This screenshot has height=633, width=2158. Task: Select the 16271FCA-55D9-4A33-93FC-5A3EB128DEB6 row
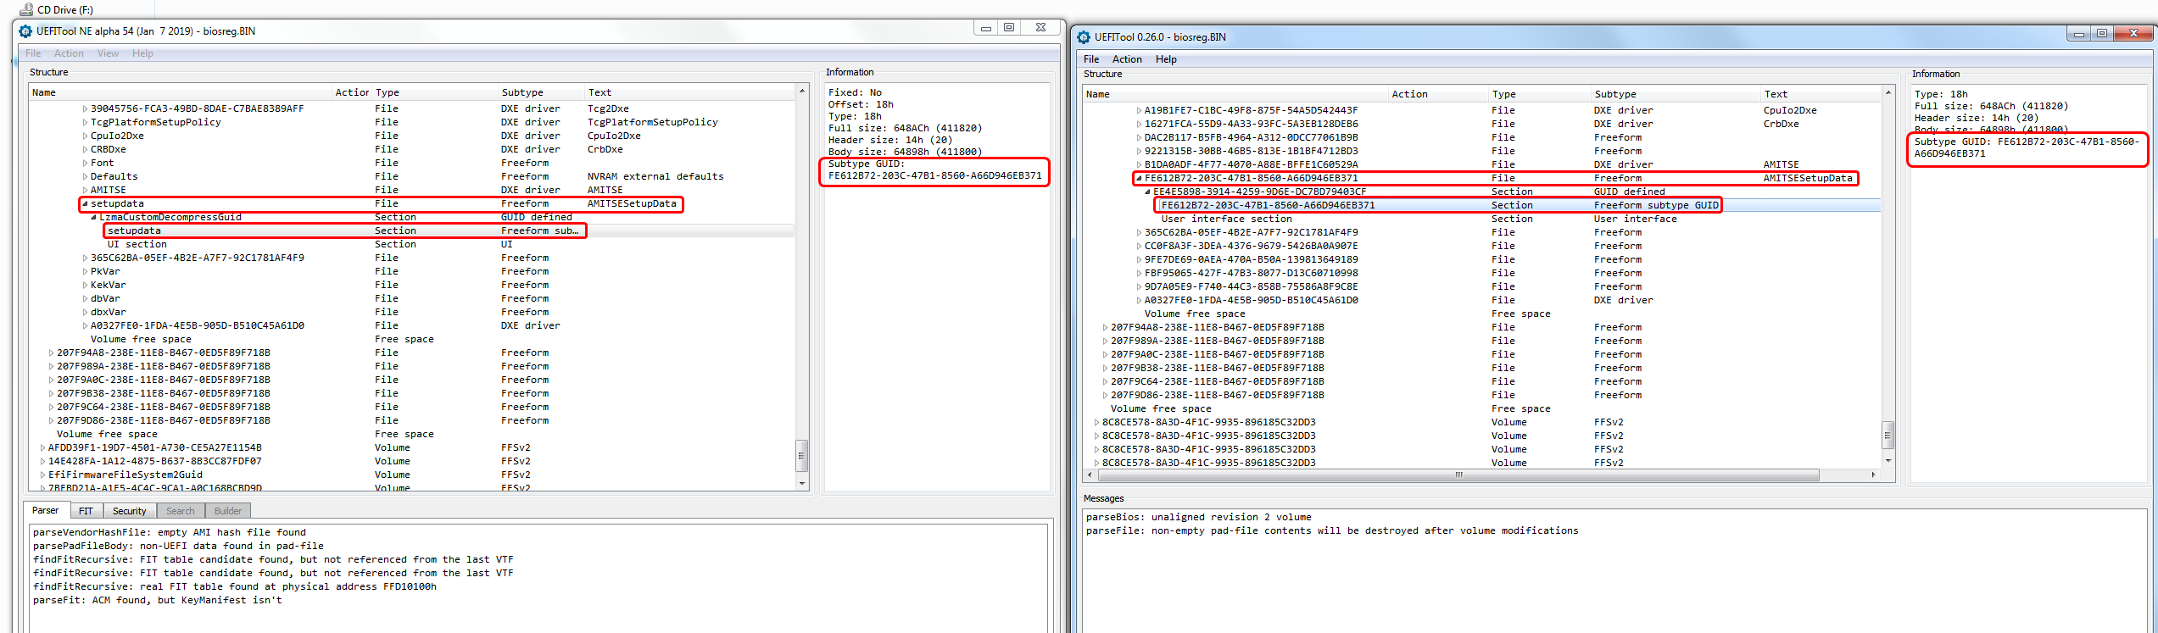[1482, 124]
